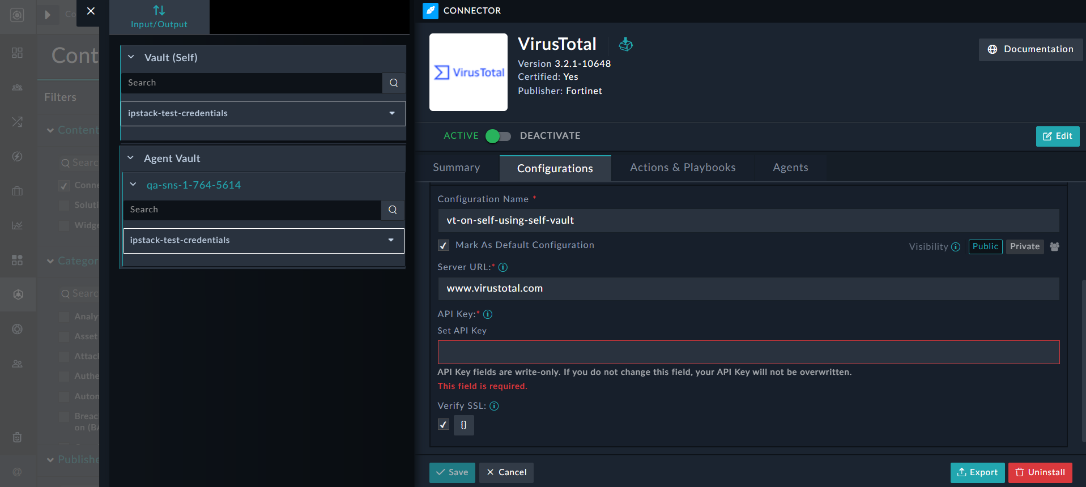
Task: Click the clipboard icon in left sidebar
Action: tap(18, 437)
